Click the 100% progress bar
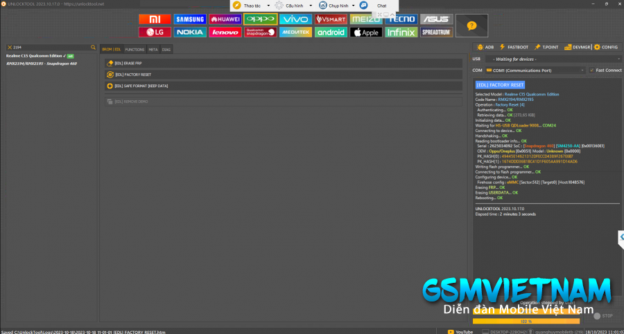The height and width of the screenshot is (334, 624). click(x=526, y=321)
